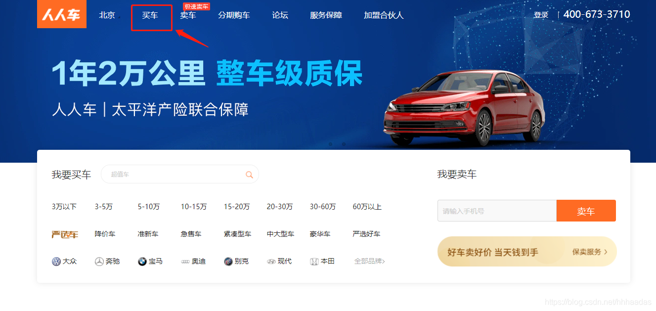The width and height of the screenshot is (656, 311).
Task: Click the 登录 login link
Action: [x=541, y=15]
